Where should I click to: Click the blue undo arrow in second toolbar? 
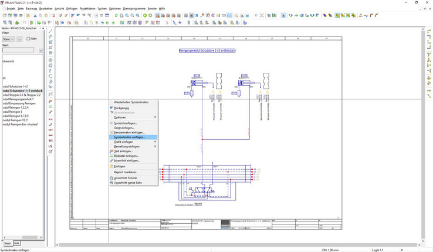pyautogui.click(x=102, y=23)
